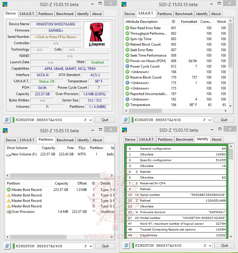Open drive selector dropdown in Identify window

point(210,245)
